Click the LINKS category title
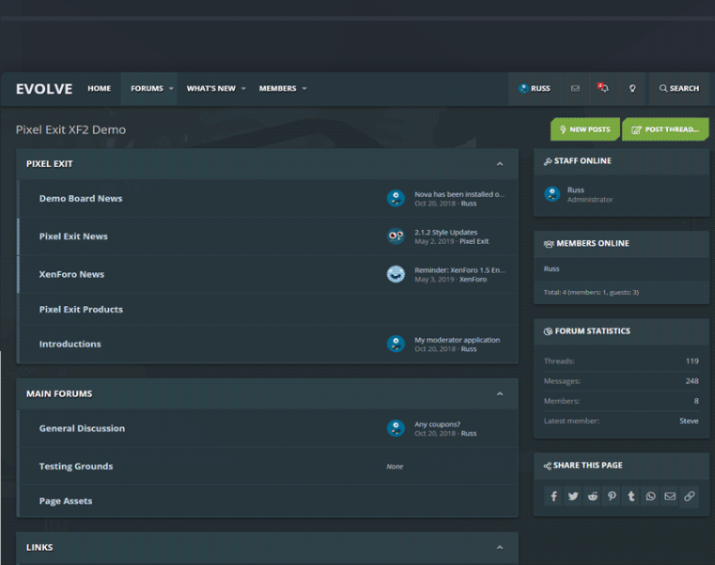 39,547
